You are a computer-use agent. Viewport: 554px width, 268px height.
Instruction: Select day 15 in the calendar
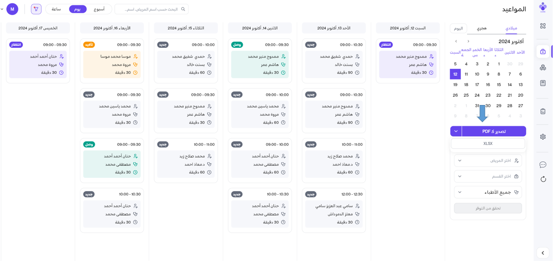pos(499,85)
